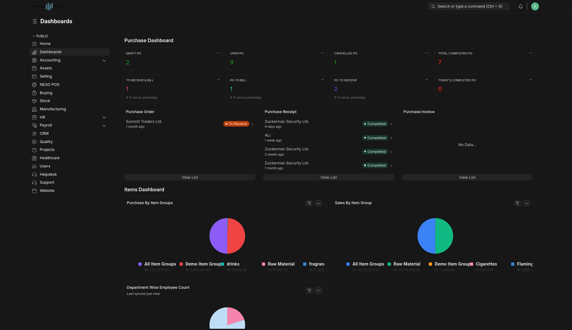The width and height of the screenshot is (572, 330).
Task: Click View List under Purchase Order
Action: 190,178
